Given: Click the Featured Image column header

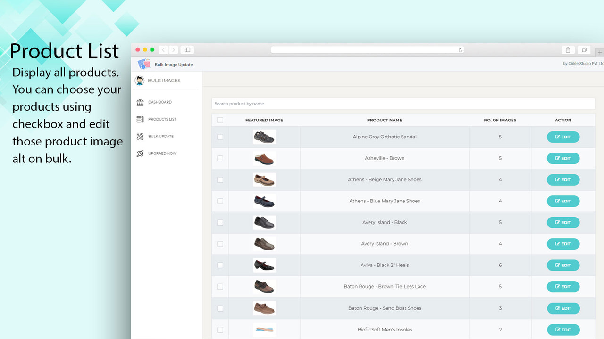Looking at the screenshot, I should [264, 120].
